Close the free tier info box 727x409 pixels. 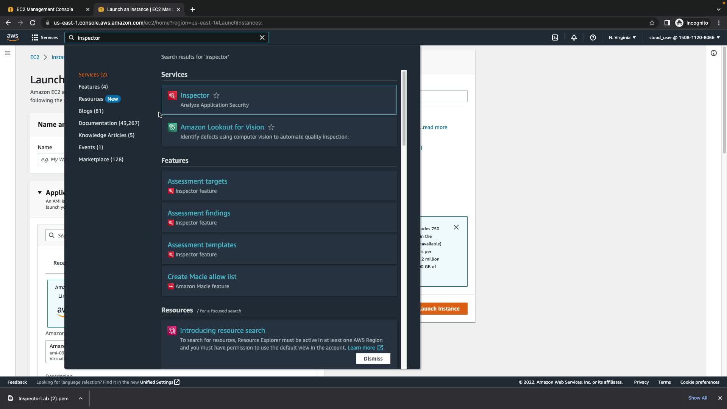456,227
